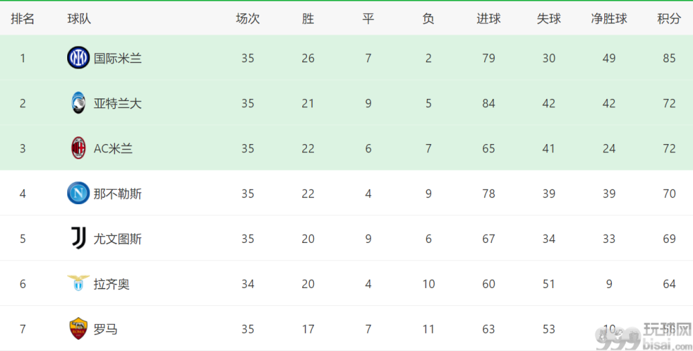Click AC米兰 team name text
This screenshot has width=693, height=351.
(x=113, y=149)
